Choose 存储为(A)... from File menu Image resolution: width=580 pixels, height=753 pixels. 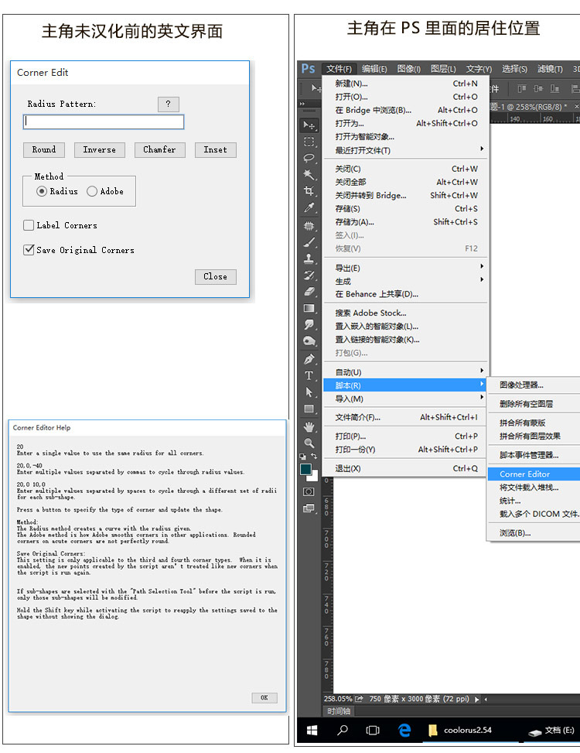tap(406, 222)
